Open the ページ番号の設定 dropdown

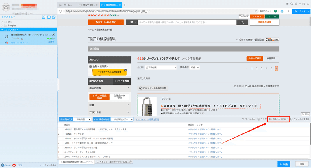coord(122,120)
